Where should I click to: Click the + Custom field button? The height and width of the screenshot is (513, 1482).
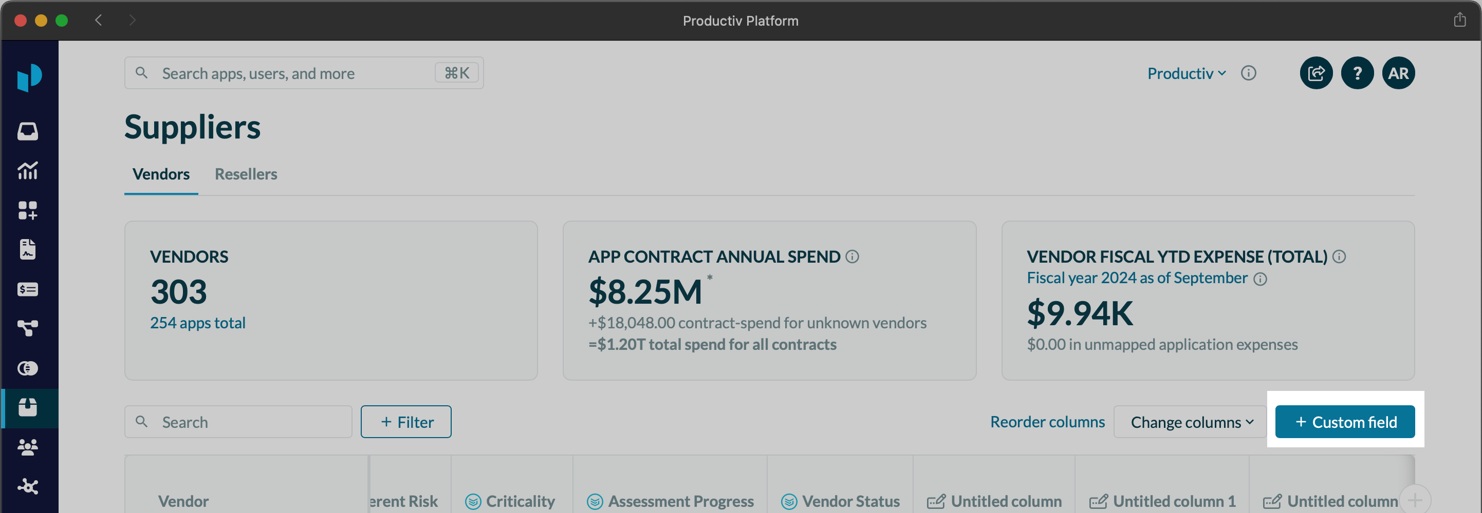click(x=1344, y=422)
